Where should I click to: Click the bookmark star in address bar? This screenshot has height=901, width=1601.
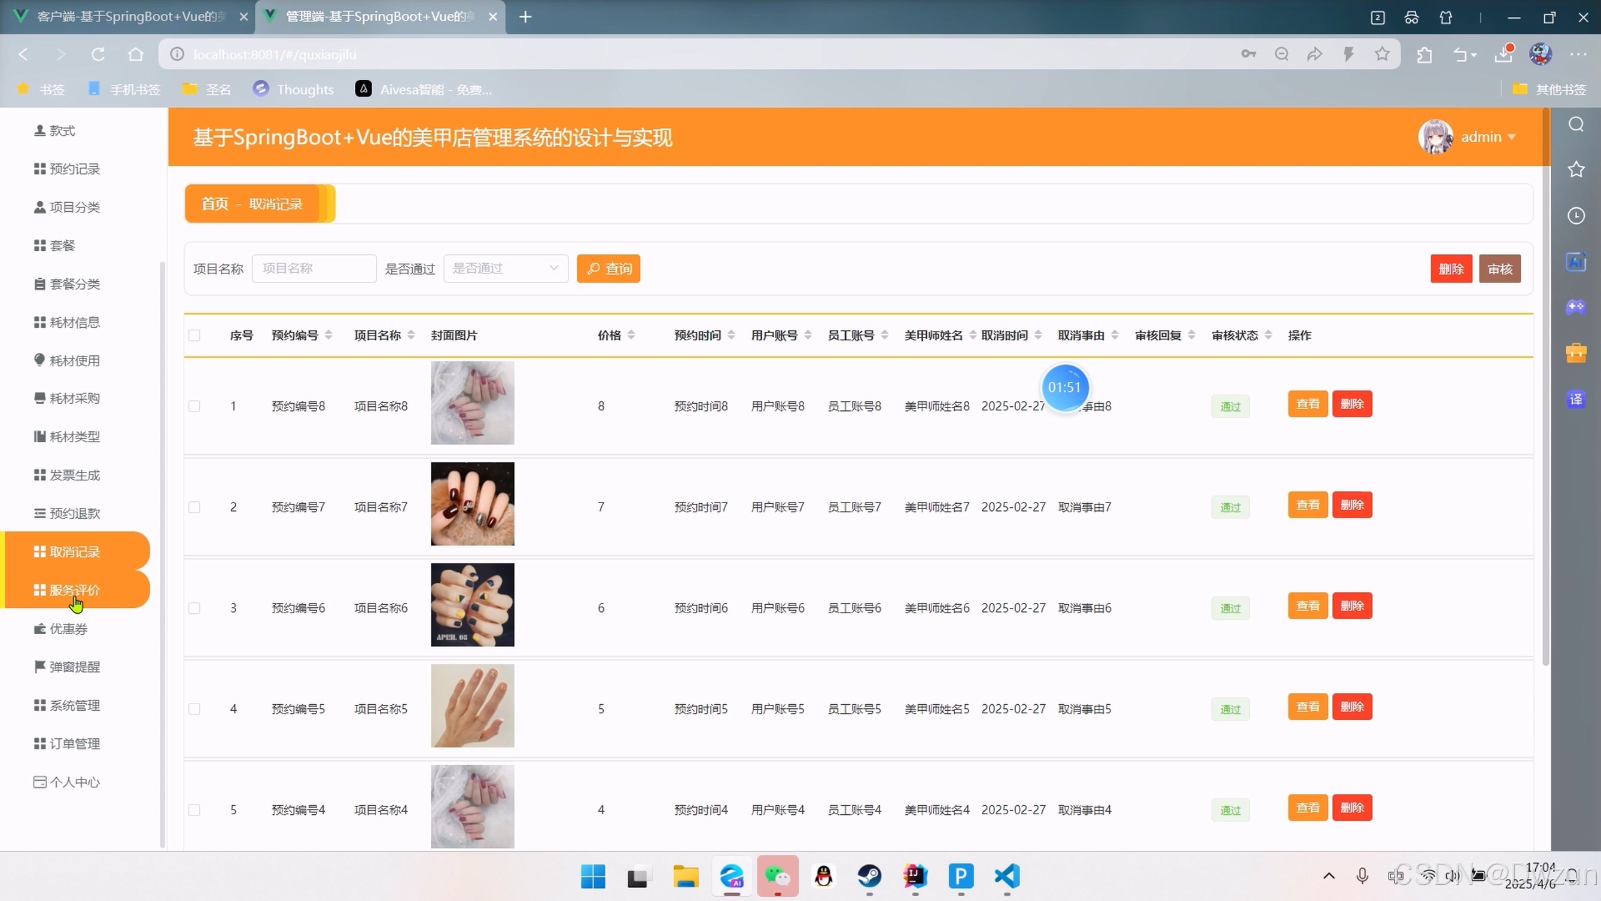coord(1381,54)
